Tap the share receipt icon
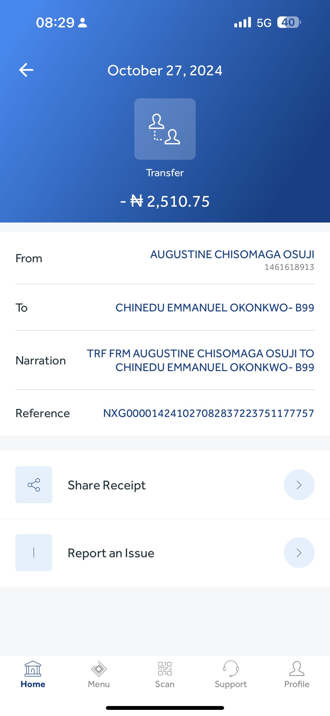The width and height of the screenshot is (330, 716). (x=34, y=485)
